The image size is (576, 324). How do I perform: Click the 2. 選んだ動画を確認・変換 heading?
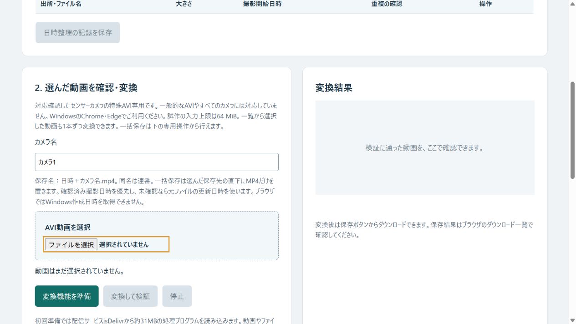tap(86, 88)
